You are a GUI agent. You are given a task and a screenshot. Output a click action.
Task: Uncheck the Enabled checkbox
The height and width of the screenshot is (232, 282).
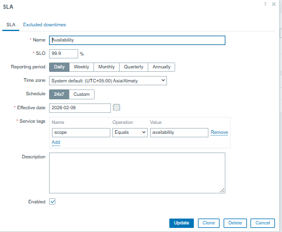click(53, 202)
